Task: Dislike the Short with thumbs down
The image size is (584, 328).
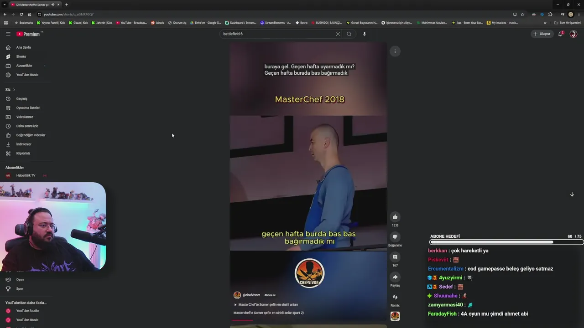Action: (x=395, y=237)
